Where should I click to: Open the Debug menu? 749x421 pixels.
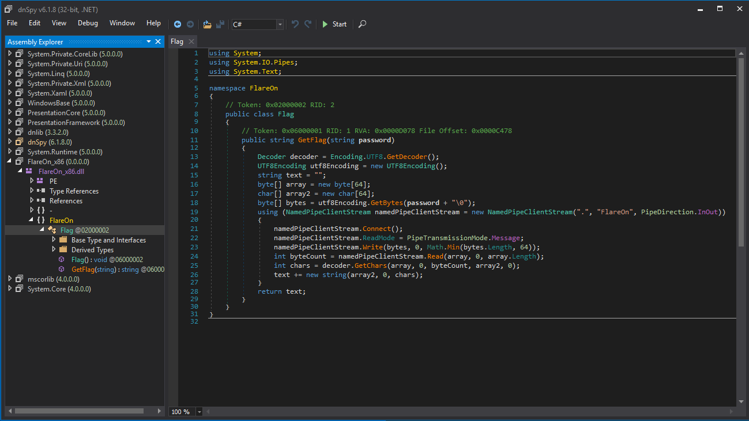[88, 23]
